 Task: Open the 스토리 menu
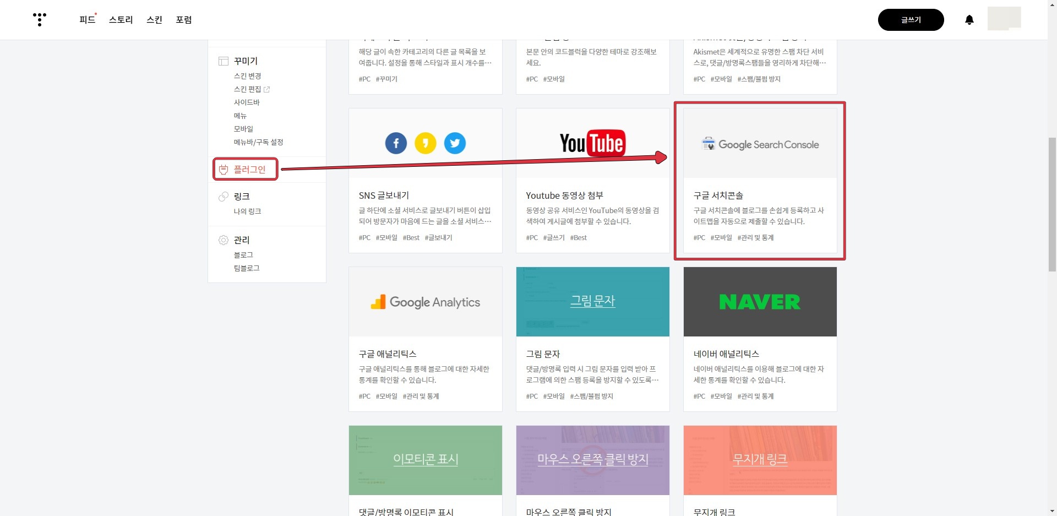pos(121,20)
